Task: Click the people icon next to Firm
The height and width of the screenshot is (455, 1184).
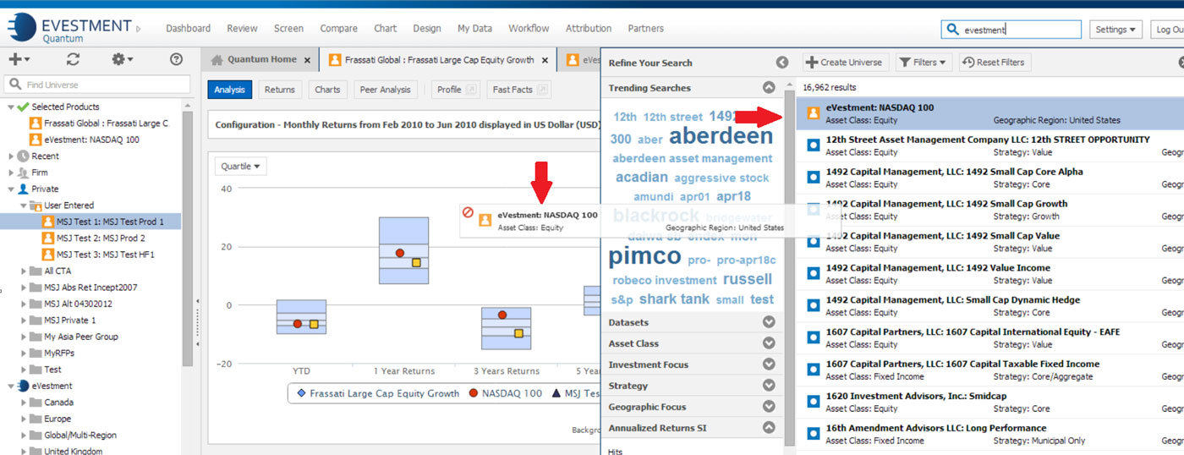Action: pyautogui.click(x=23, y=173)
